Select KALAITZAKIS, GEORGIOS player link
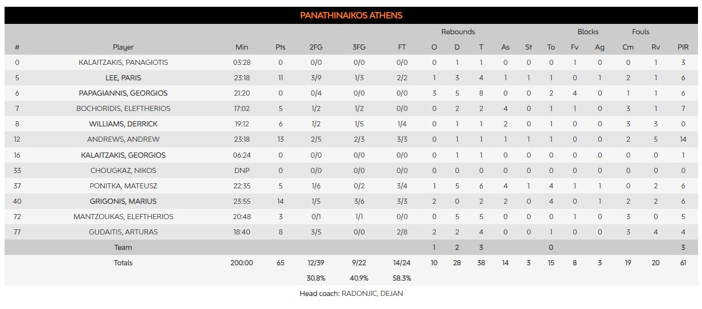The image size is (702, 309). pyautogui.click(x=123, y=155)
